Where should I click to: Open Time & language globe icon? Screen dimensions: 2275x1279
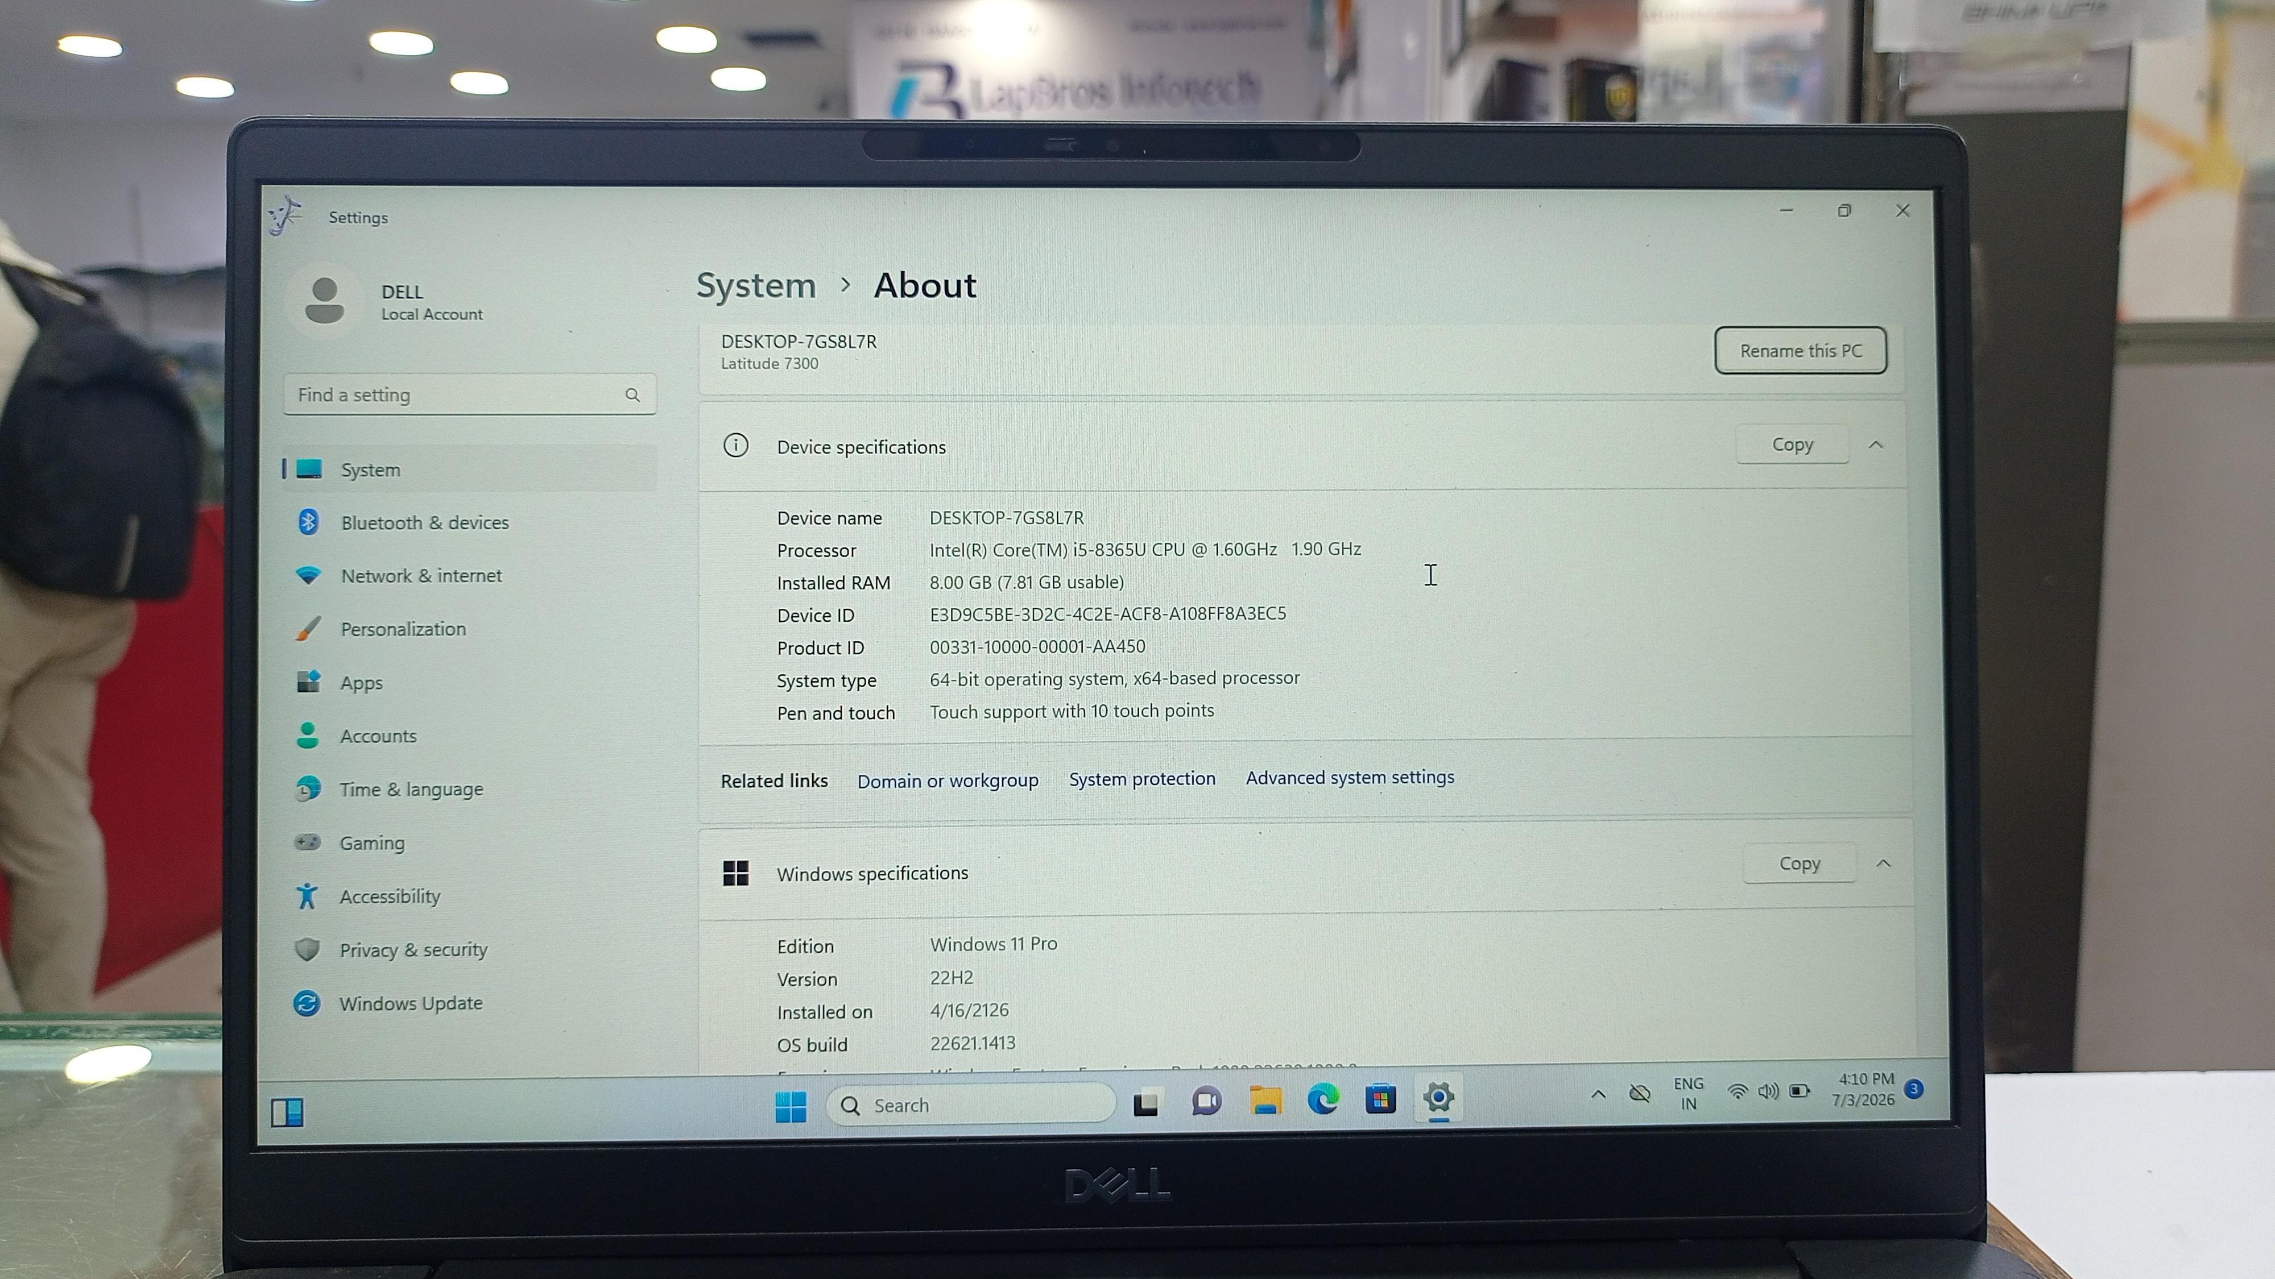click(x=307, y=789)
